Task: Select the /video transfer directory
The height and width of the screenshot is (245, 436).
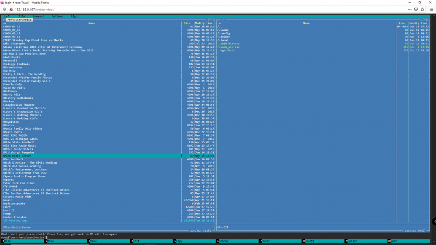Action: 14,217
